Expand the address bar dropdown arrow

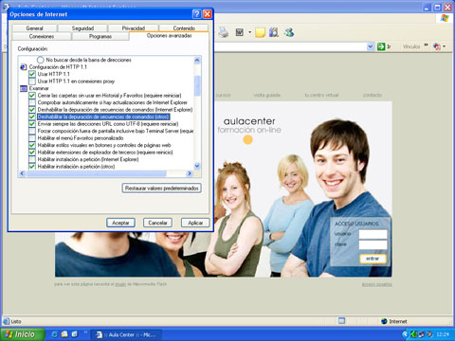click(x=371, y=46)
